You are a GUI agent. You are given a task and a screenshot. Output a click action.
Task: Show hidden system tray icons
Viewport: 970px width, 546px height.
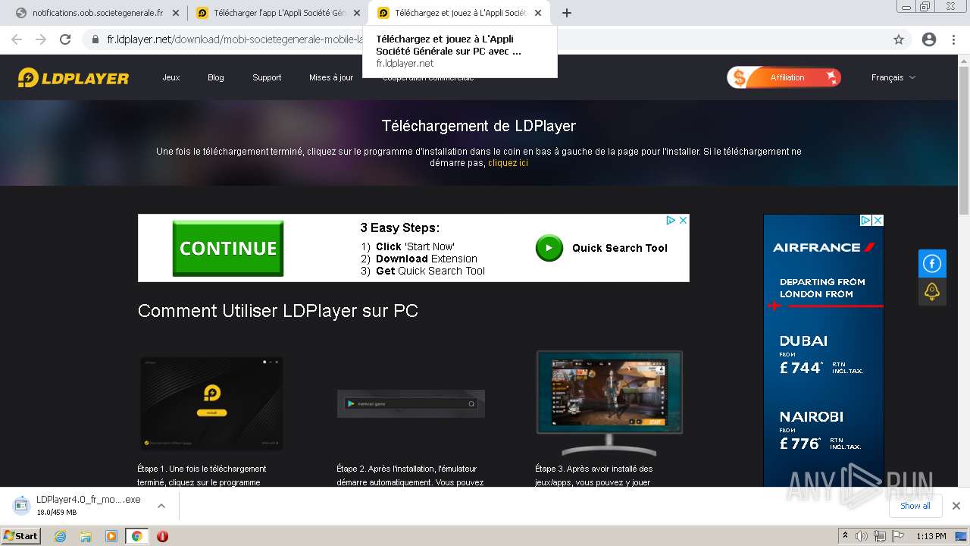point(845,535)
